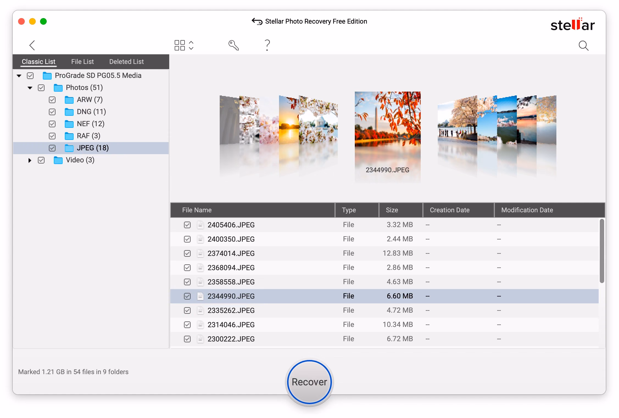The height and width of the screenshot is (418, 619).
Task: Click file icon of 2344990.JPEG
Action: tap(200, 296)
